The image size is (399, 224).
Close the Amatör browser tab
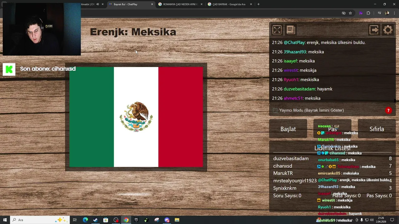click(103, 4)
